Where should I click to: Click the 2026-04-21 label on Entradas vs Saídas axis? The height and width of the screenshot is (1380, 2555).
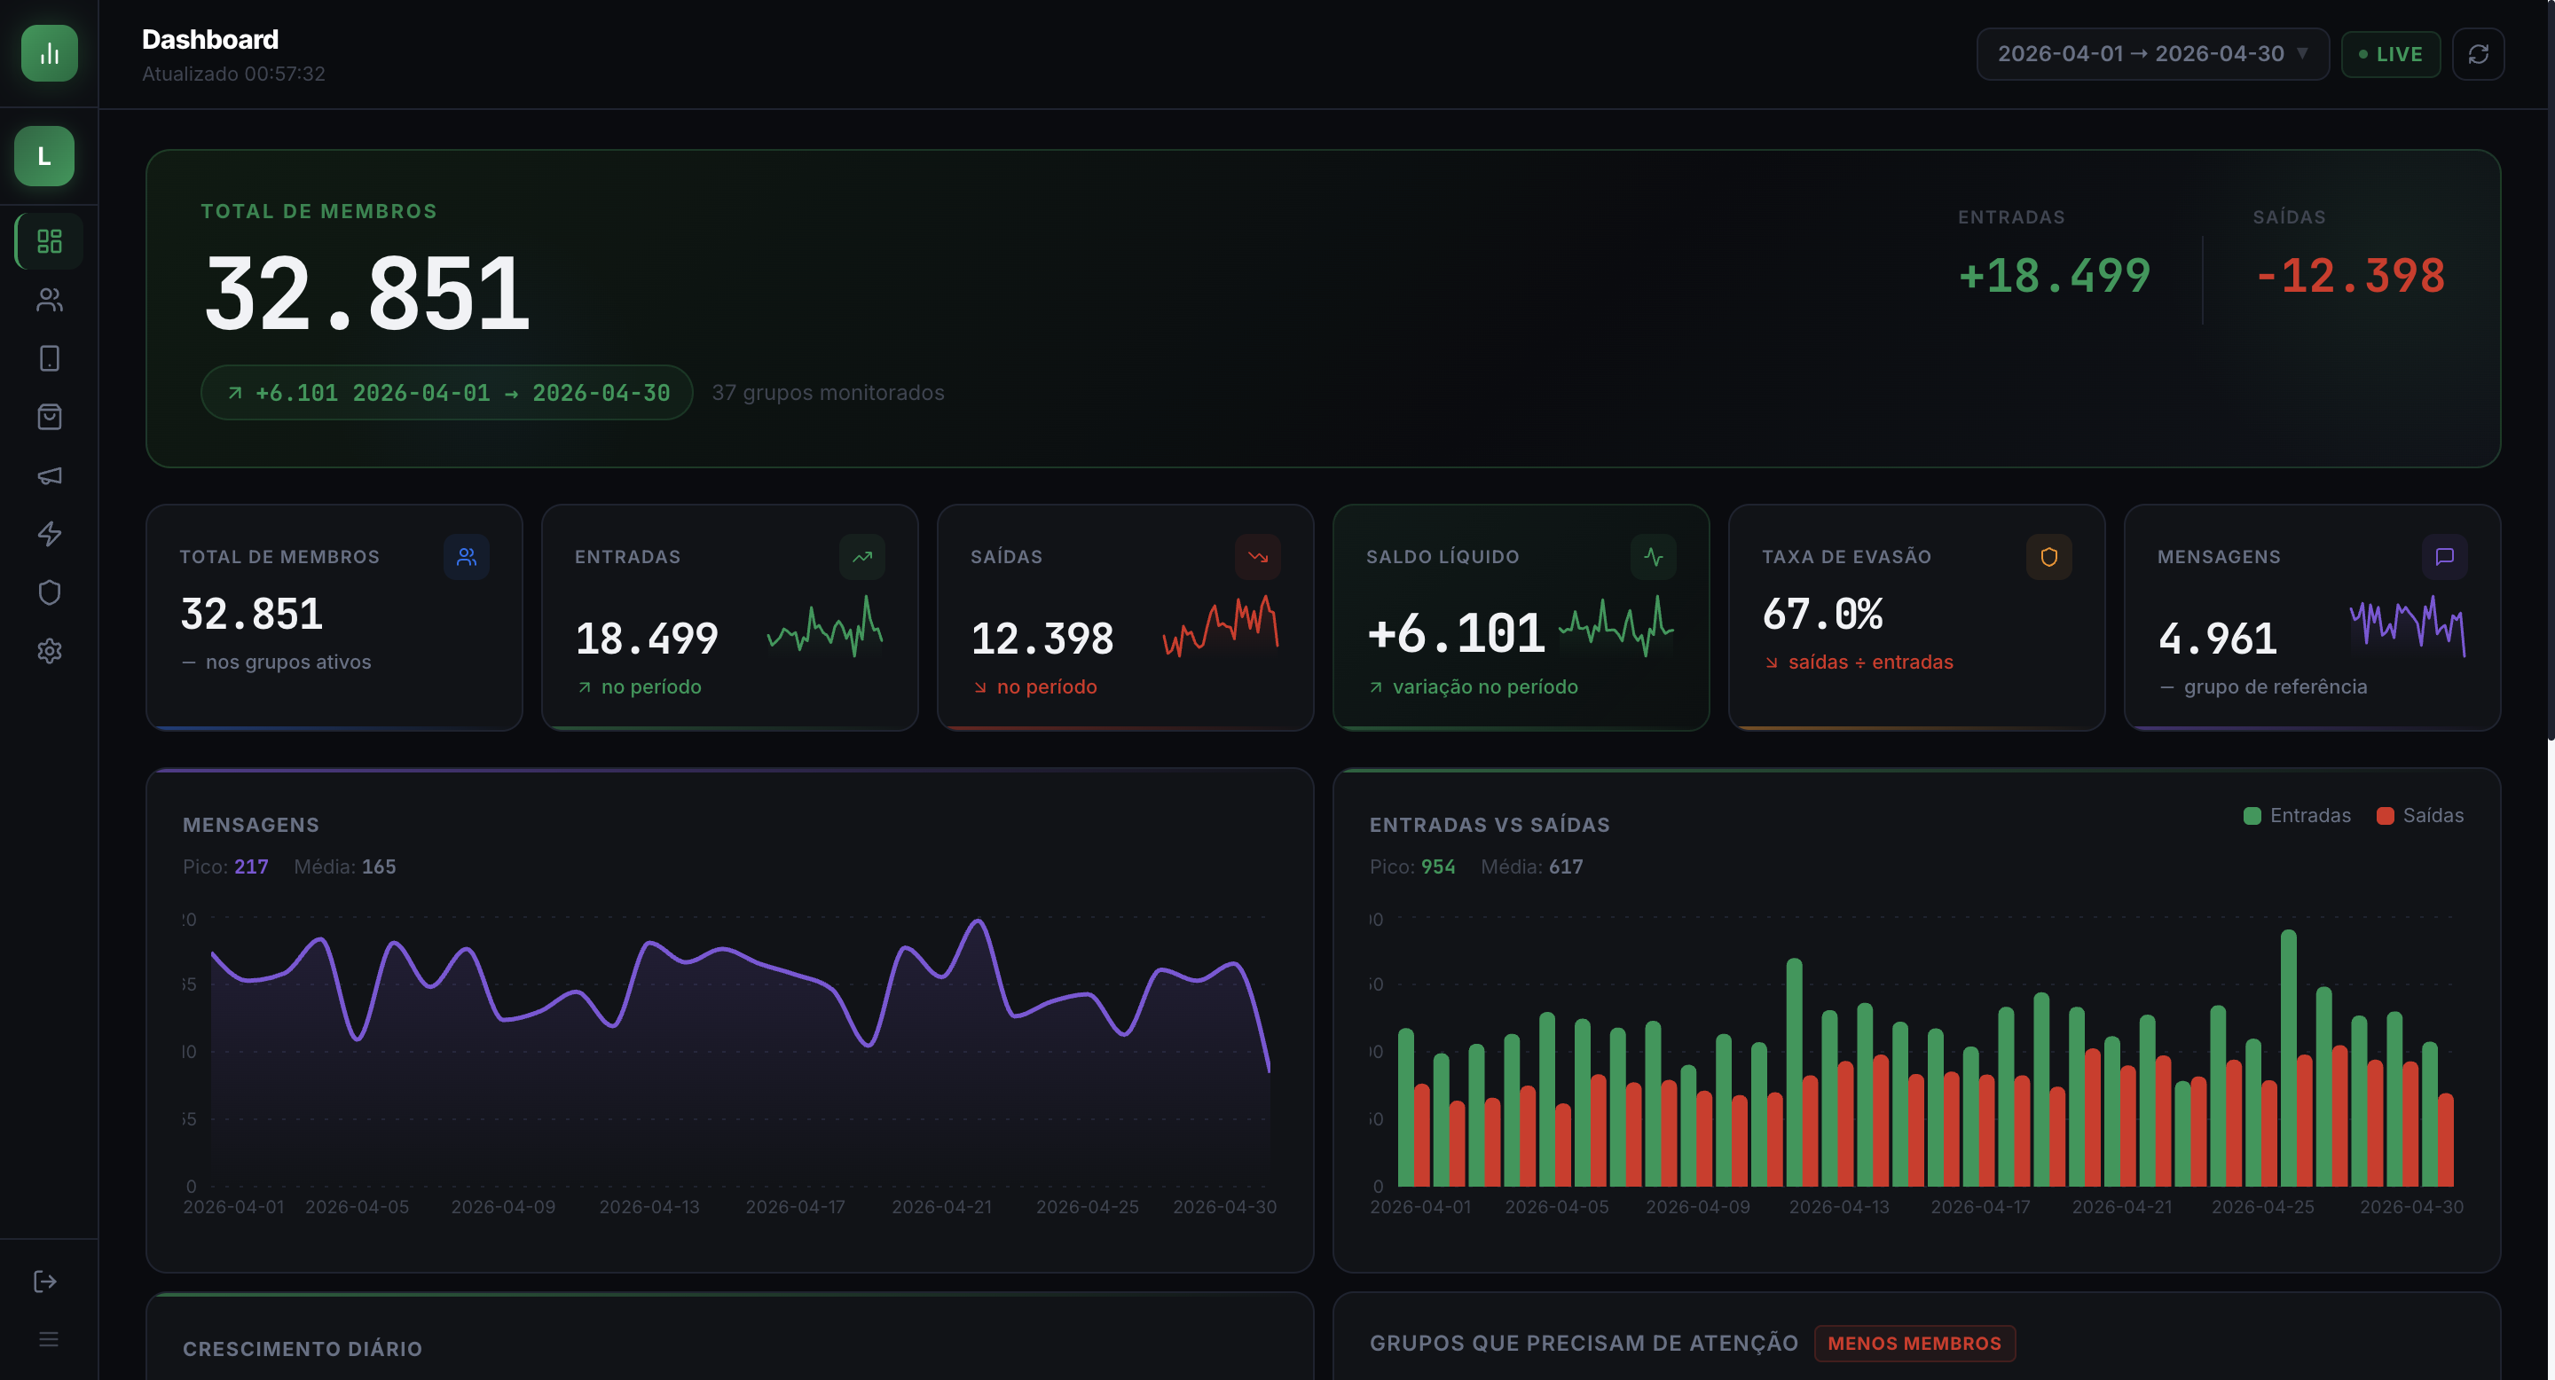[2121, 1208]
